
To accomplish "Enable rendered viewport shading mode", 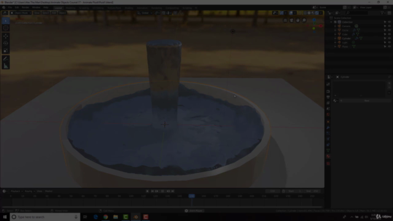I will click(x=317, y=13).
